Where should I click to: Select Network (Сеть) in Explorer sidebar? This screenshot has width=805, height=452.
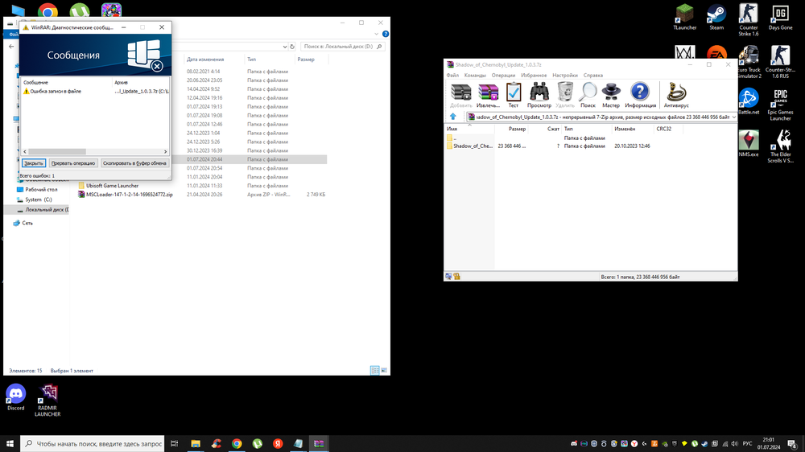[x=27, y=223]
